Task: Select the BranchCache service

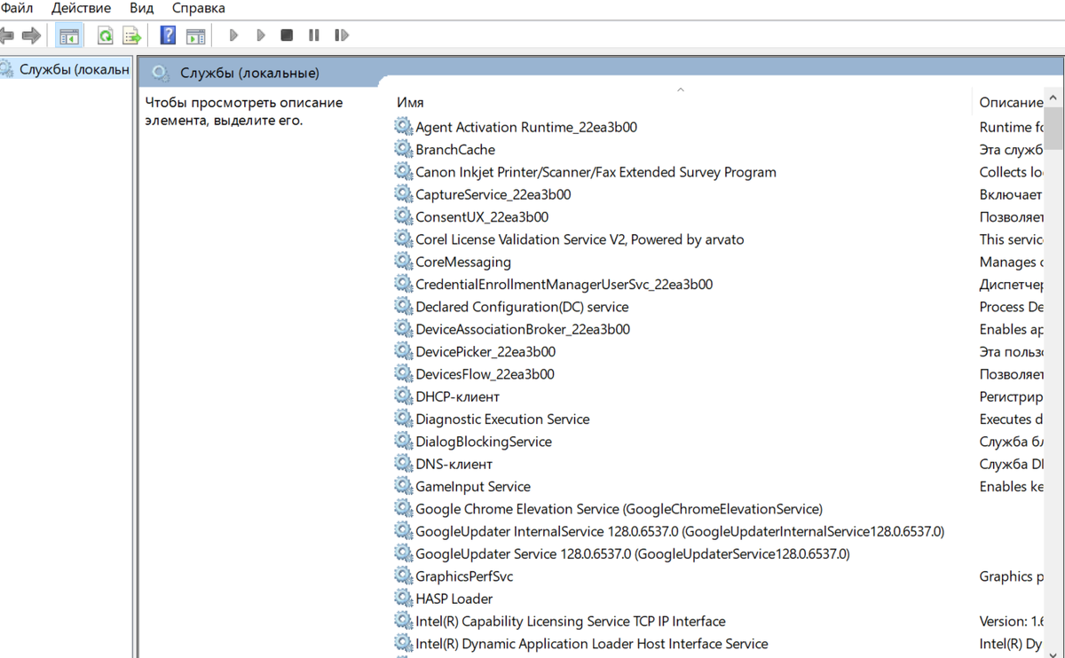Action: (455, 149)
